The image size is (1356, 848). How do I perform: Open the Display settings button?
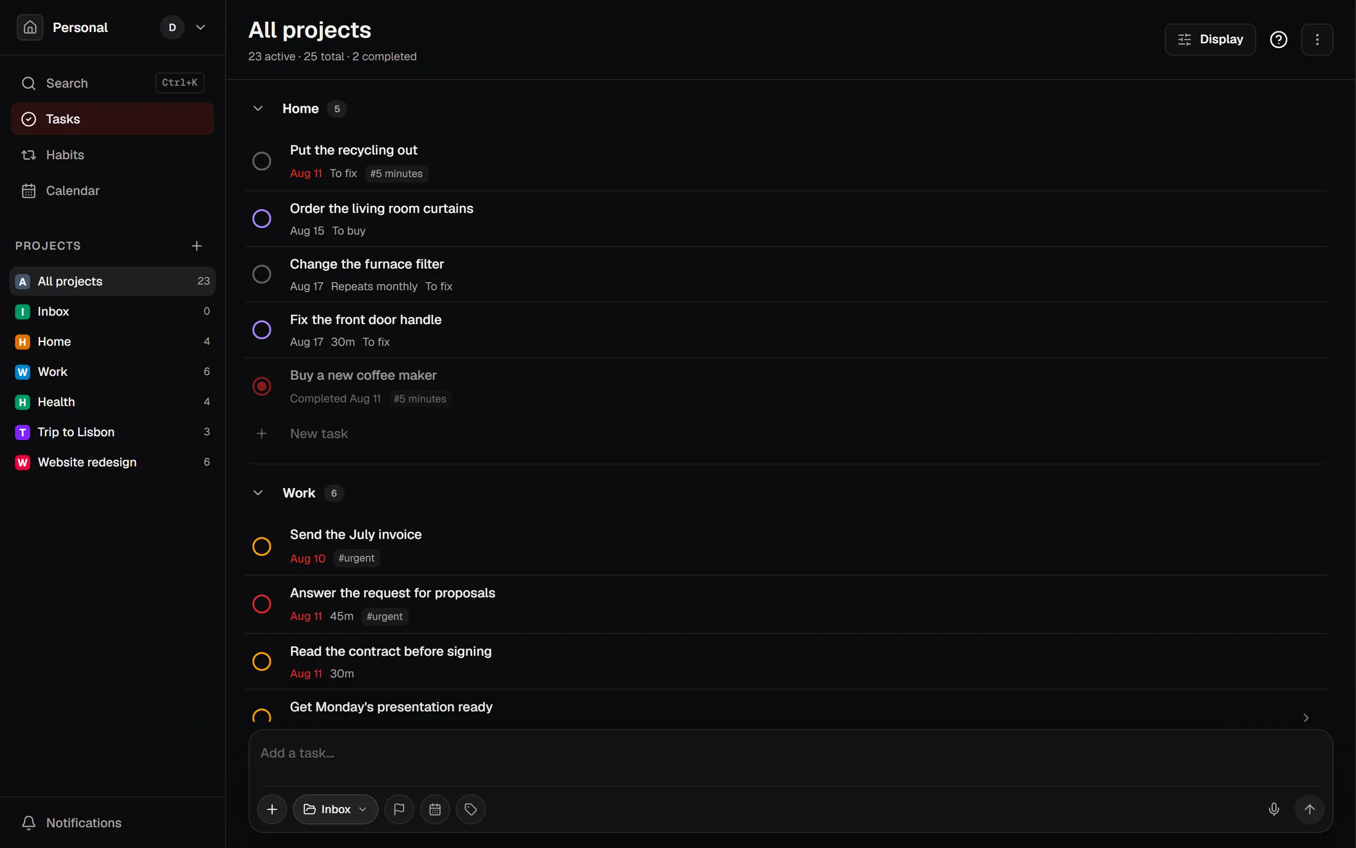click(x=1209, y=39)
